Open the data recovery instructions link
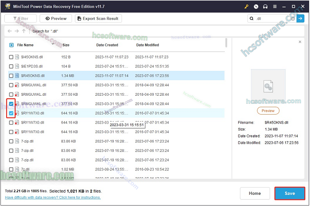Image resolution: width=310 pixels, height=206 pixels. coord(53,197)
